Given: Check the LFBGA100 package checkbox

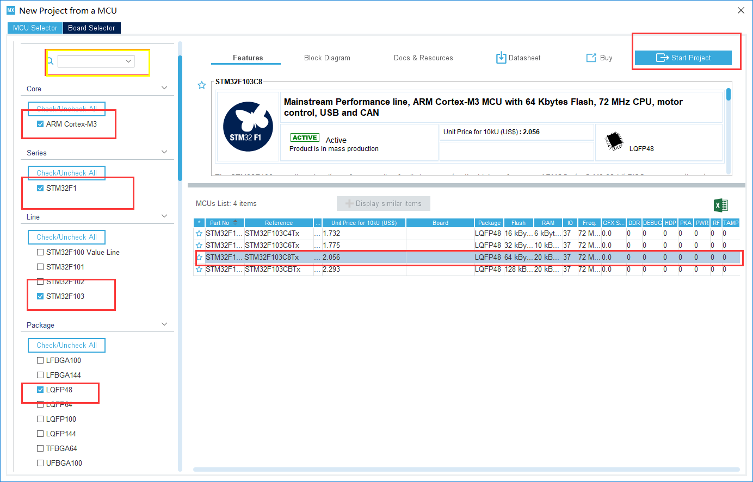Looking at the screenshot, I should [40, 360].
